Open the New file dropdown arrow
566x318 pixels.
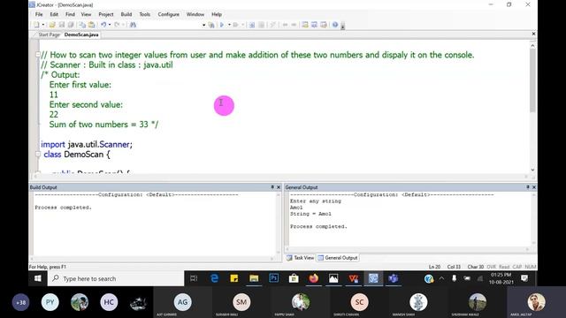point(43,25)
